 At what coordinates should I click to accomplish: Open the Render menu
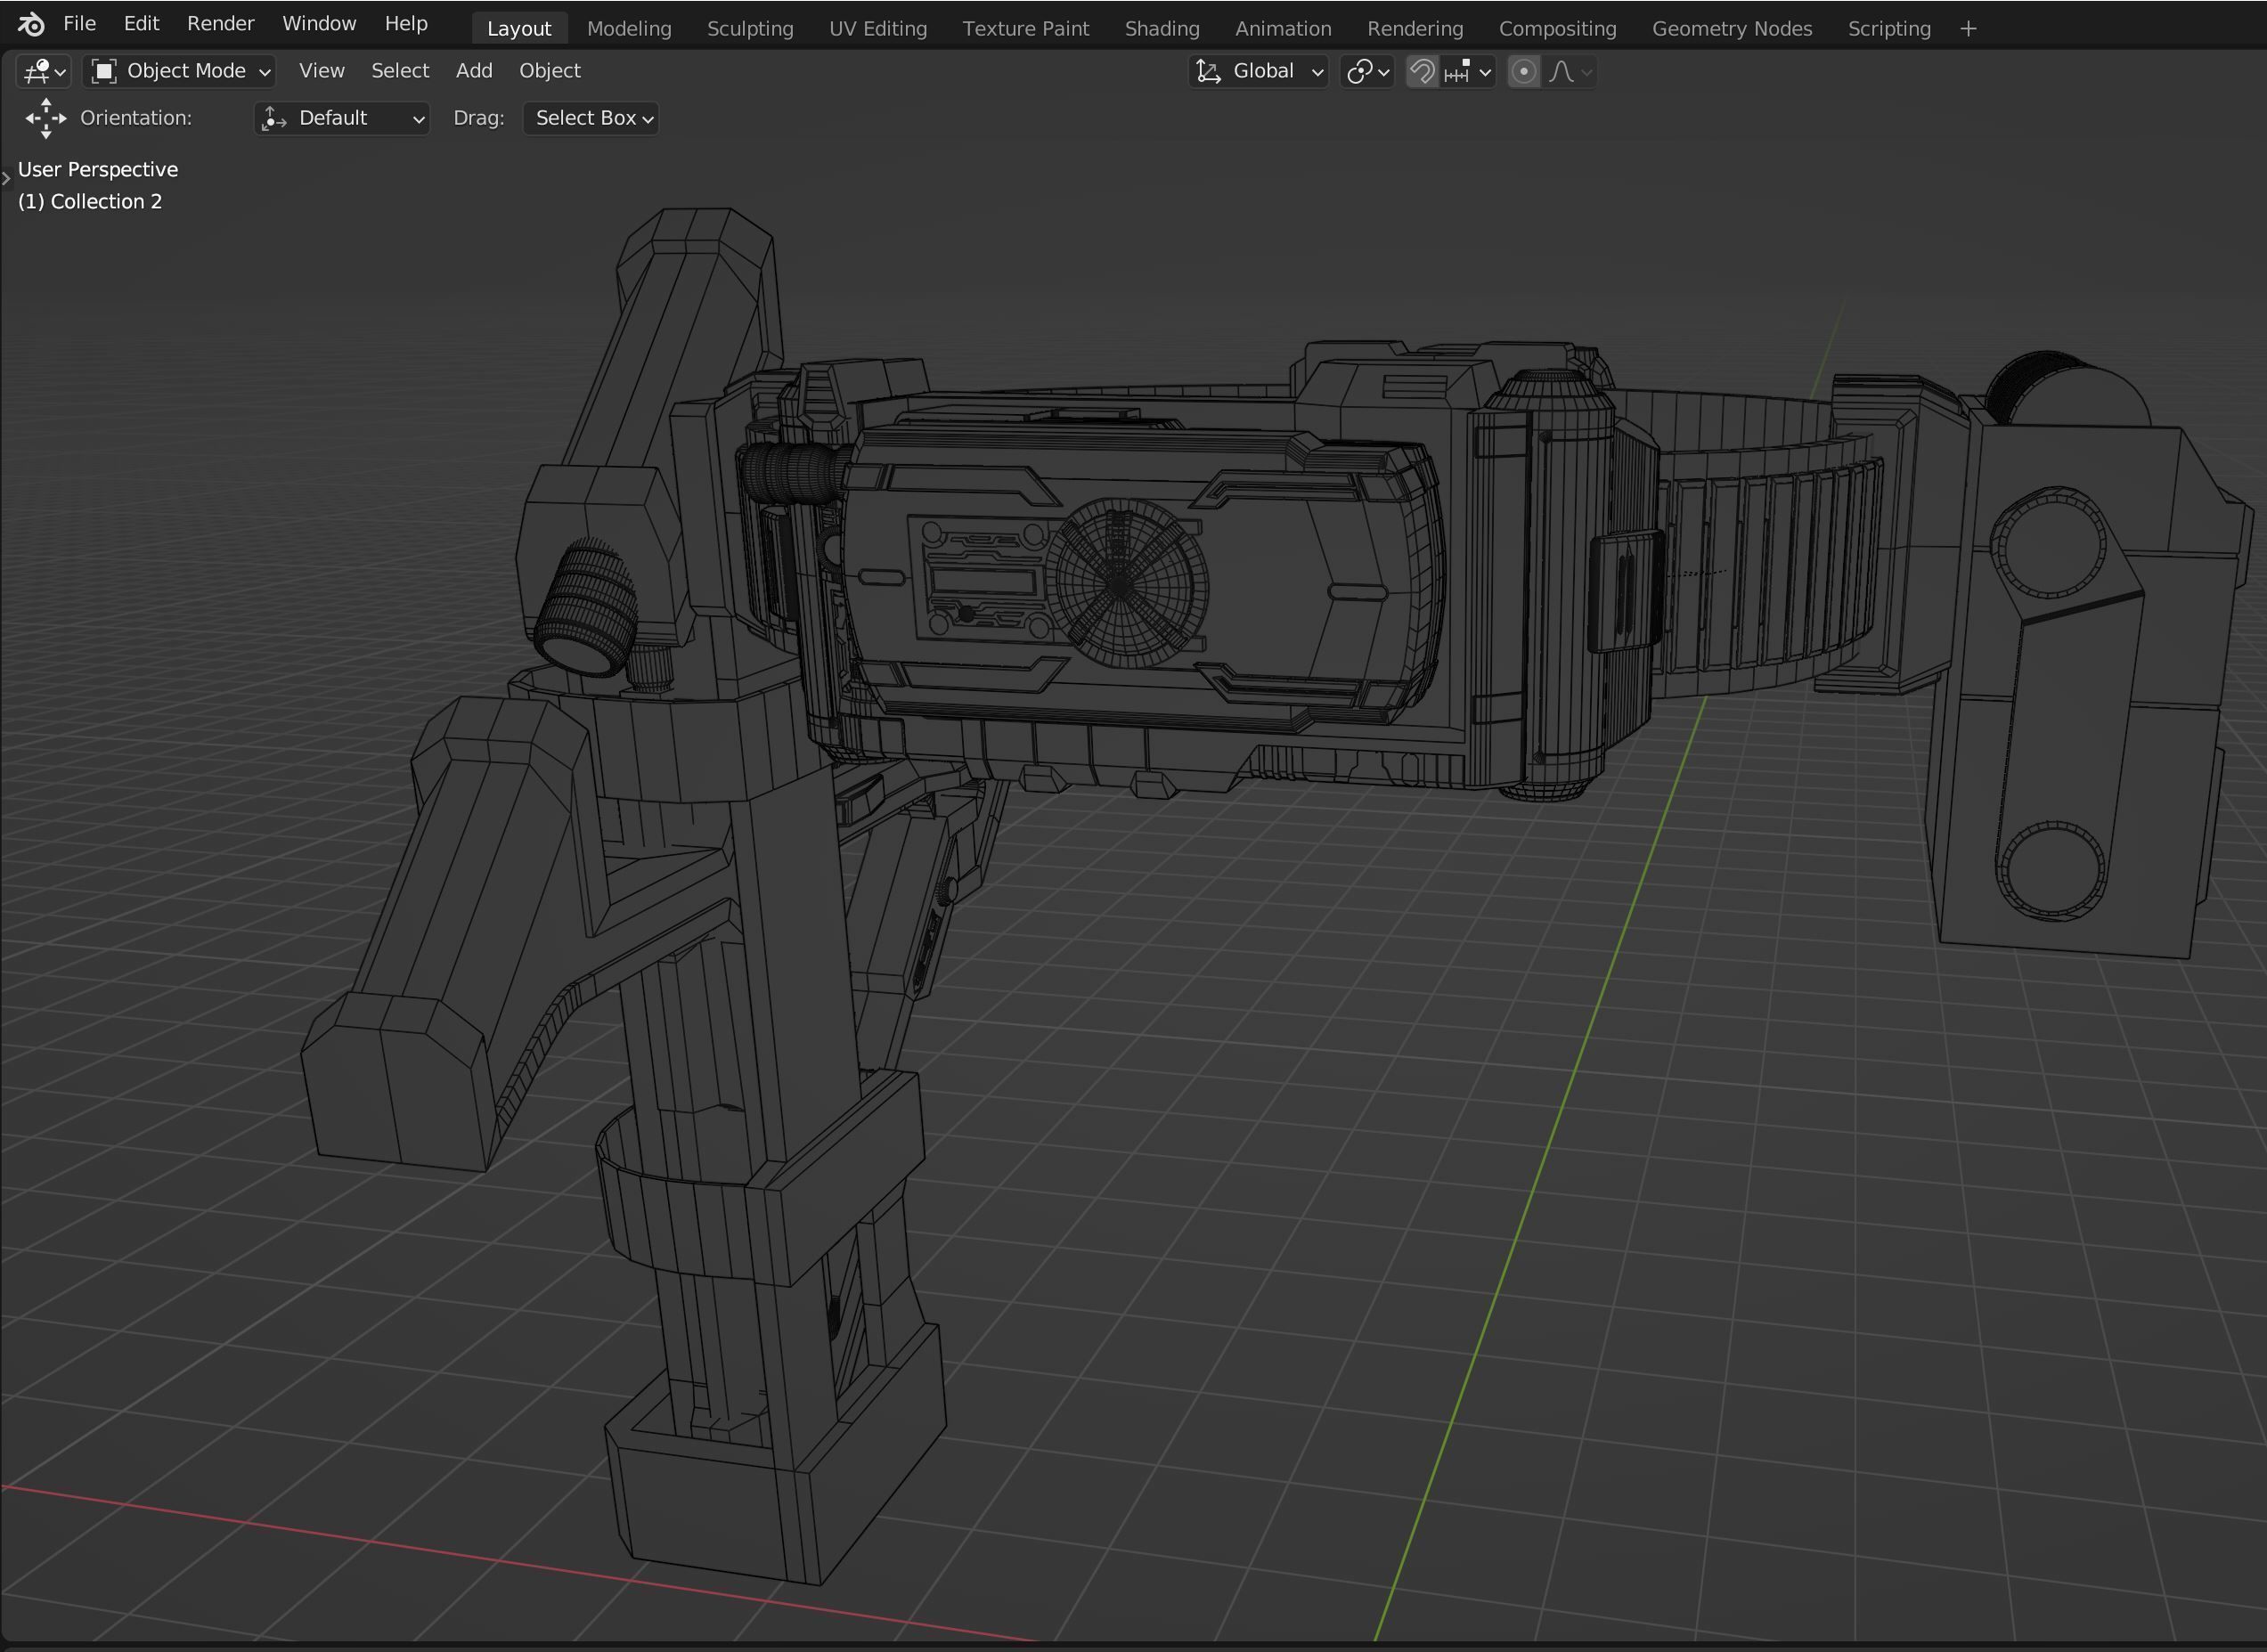pos(220,23)
